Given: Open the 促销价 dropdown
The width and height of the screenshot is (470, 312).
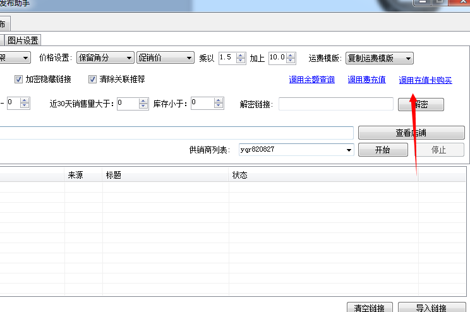Looking at the screenshot, I should 165,58.
